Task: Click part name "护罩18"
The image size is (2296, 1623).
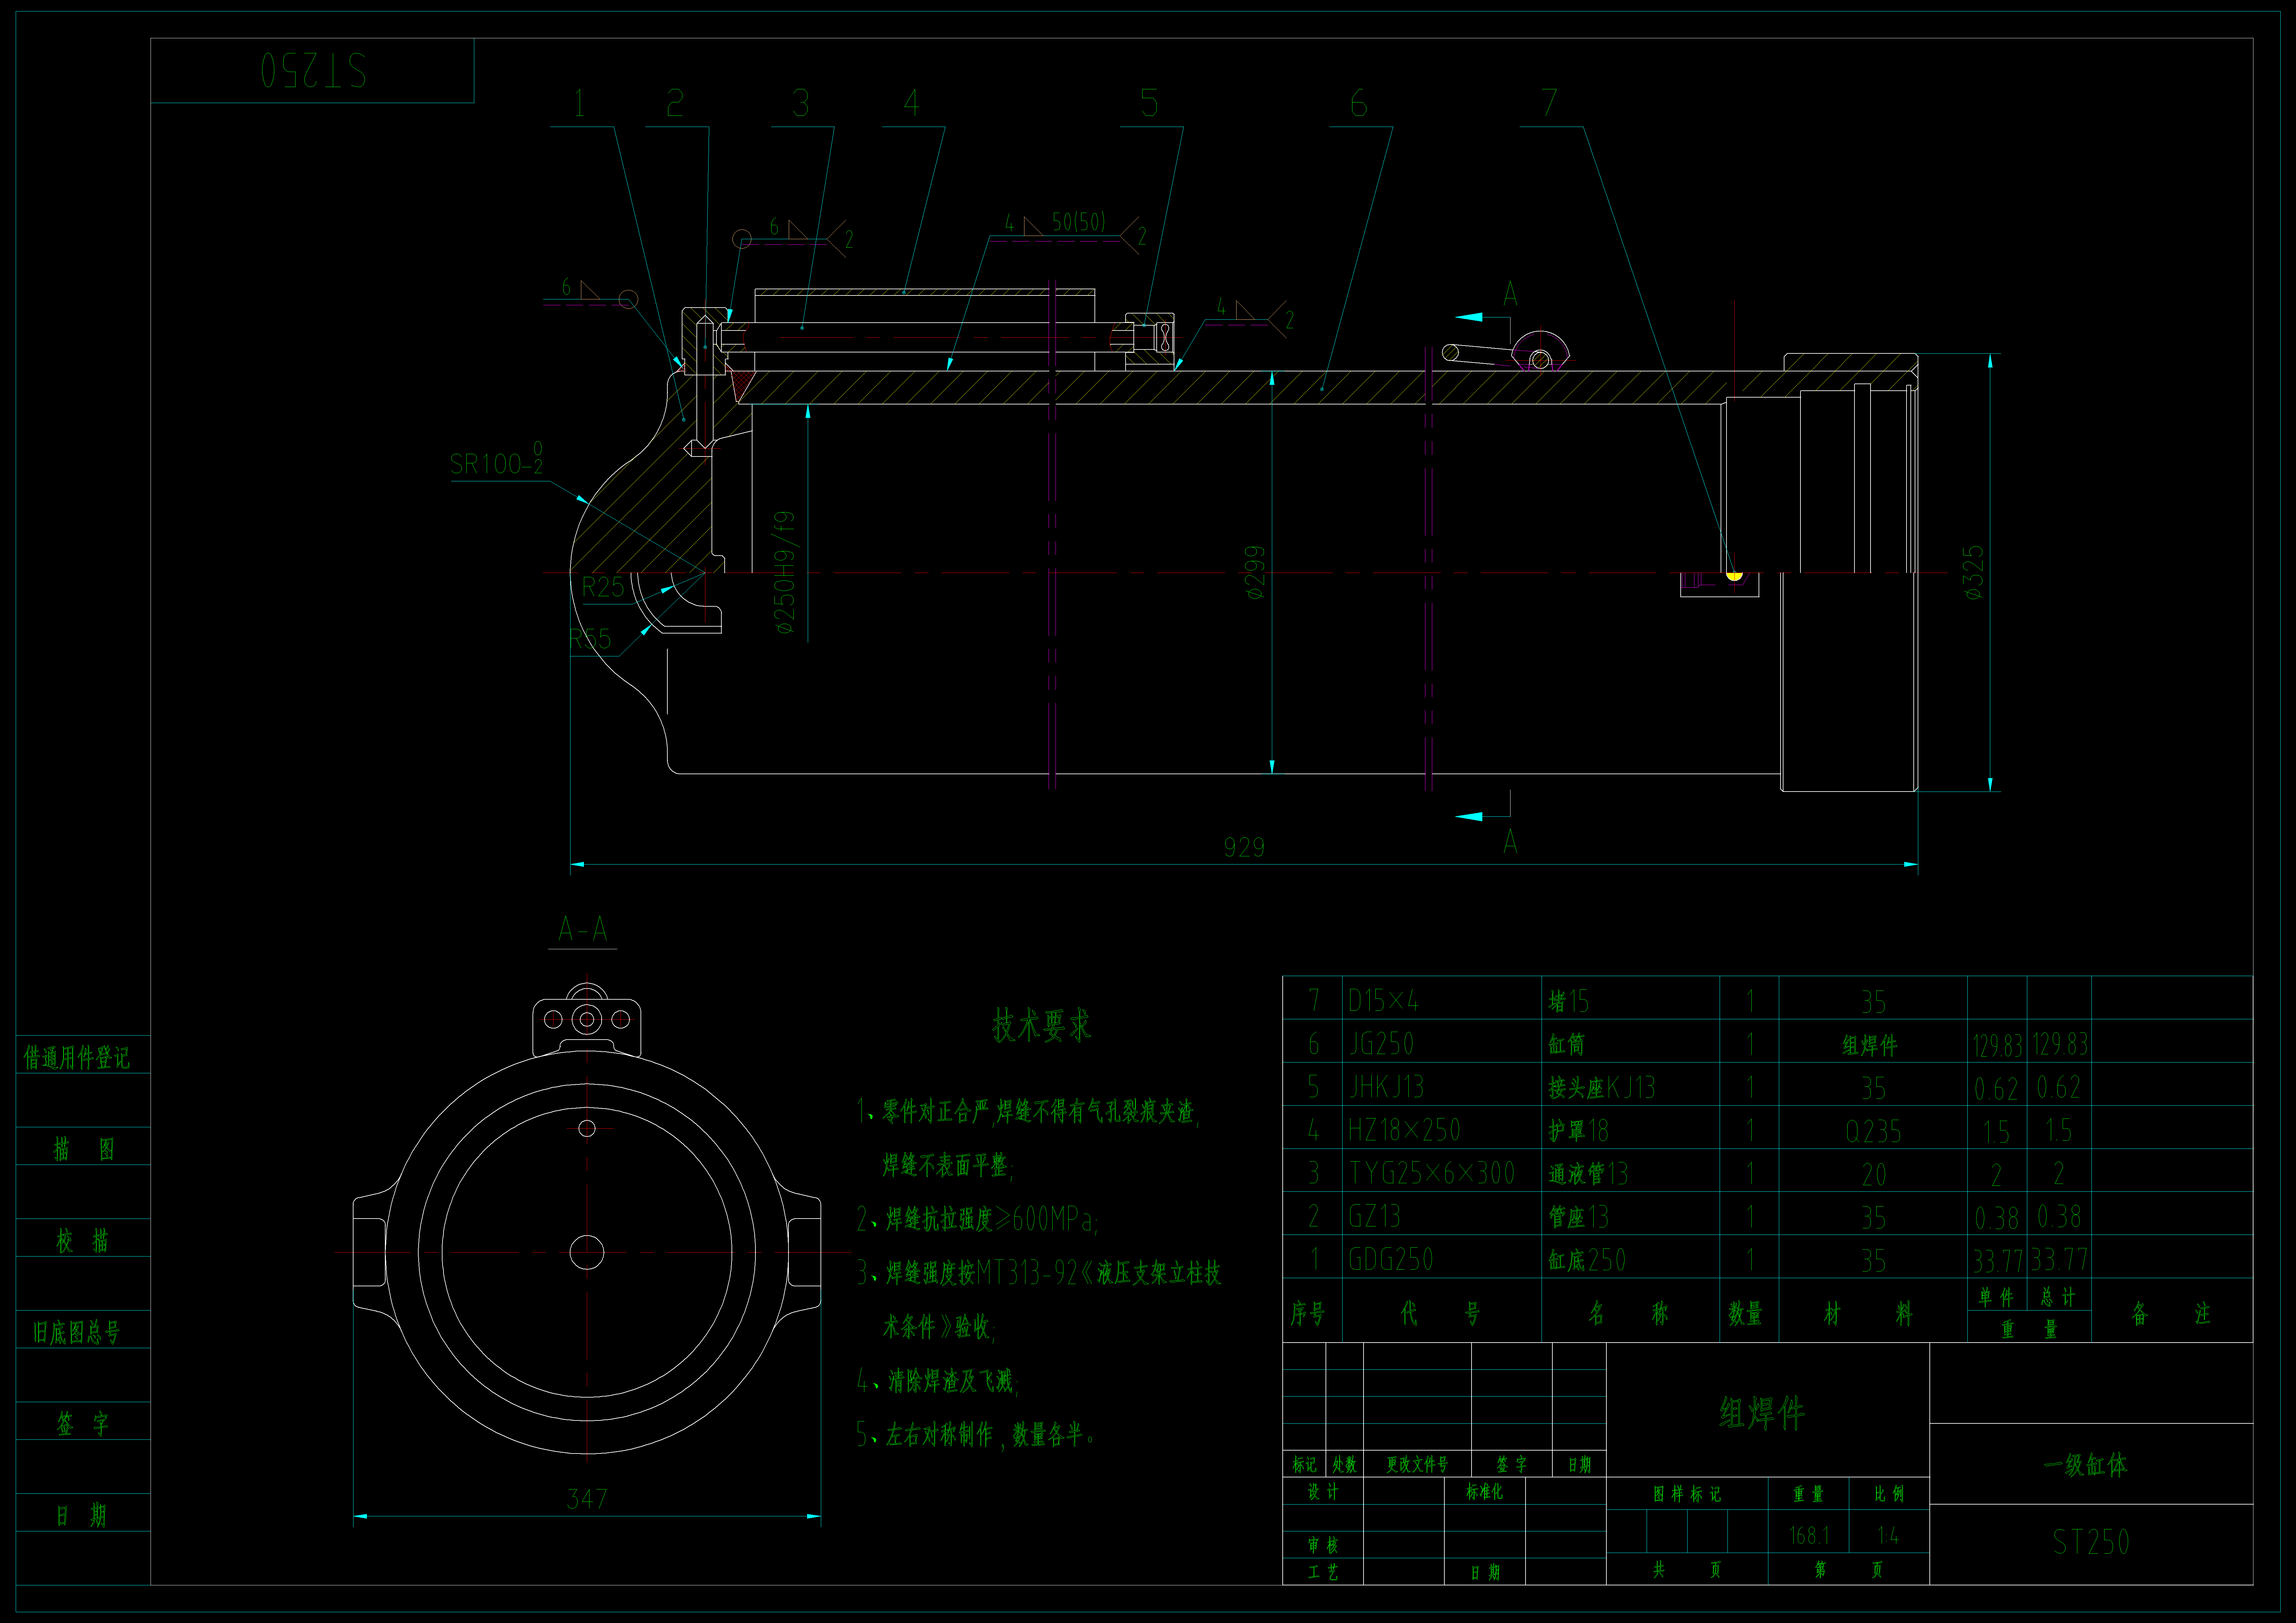Action: [x=1578, y=1130]
